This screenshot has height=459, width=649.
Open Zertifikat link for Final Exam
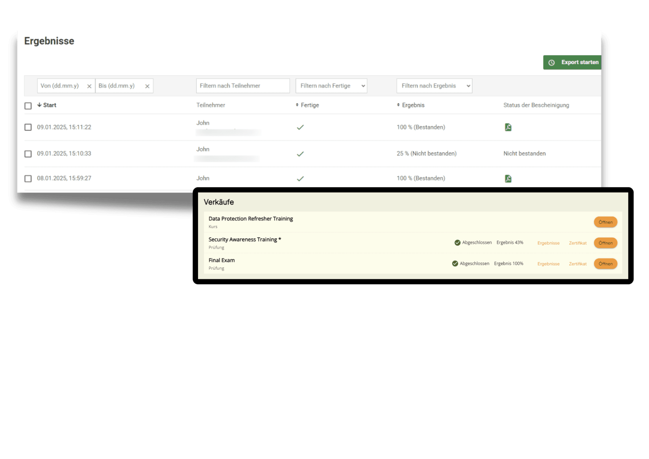click(578, 264)
